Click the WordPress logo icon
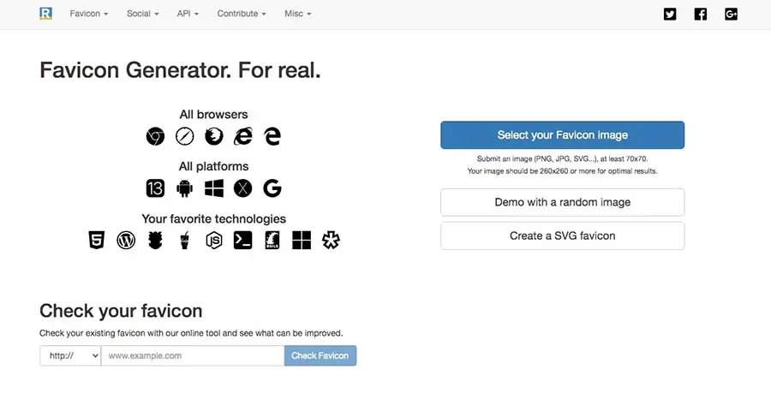The image size is (771, 399). point(126,241)
